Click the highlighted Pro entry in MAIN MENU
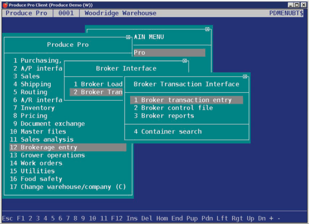Screen dimensions: 309x224 click(x=170, y=53)
